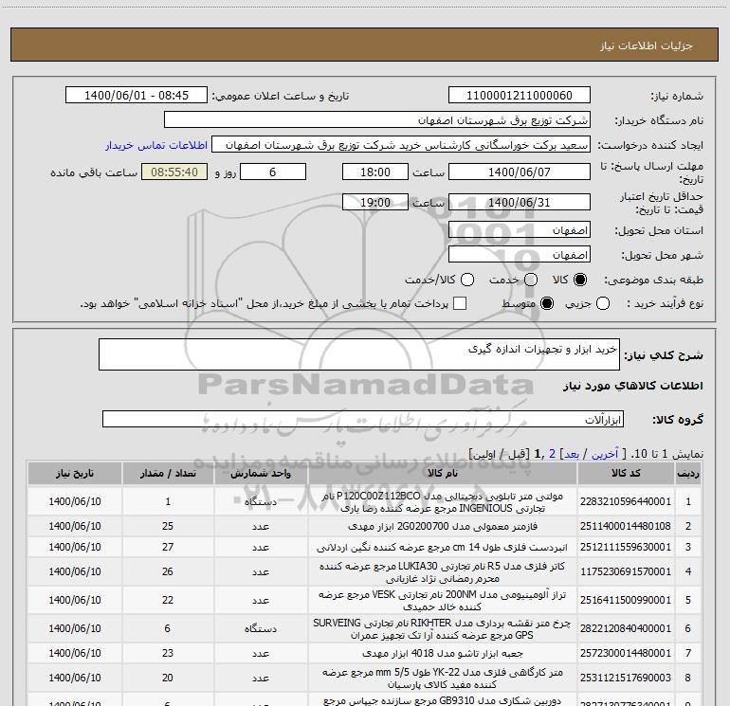Click the goods group field ابزارآلات
This screenshot has width=730, height=706.
(363, 419)
